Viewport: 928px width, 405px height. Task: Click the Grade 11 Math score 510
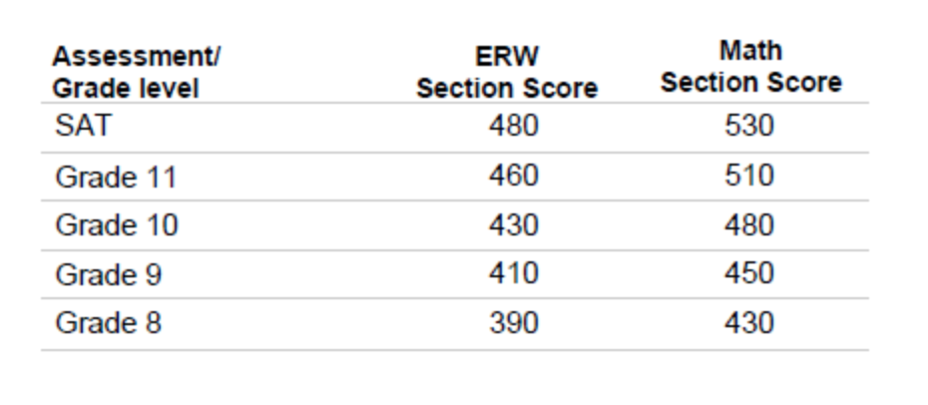point(749,176)
